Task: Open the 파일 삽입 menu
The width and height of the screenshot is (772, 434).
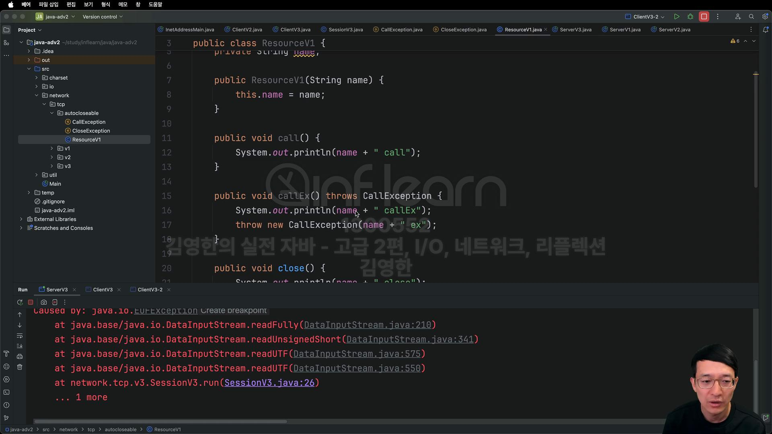Action: click(x=49, y=4)
